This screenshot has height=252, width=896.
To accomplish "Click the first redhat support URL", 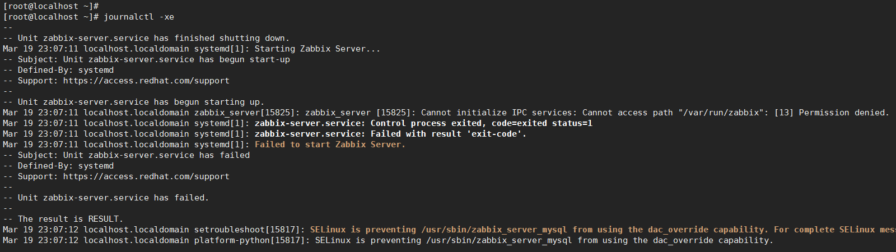I will coord(146,81).
